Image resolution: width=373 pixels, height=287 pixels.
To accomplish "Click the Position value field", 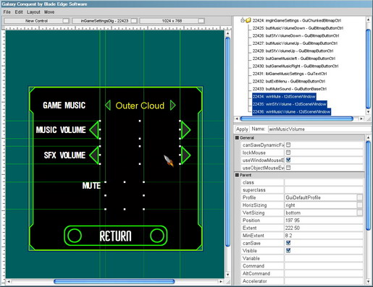I will (x=324, y=220).
